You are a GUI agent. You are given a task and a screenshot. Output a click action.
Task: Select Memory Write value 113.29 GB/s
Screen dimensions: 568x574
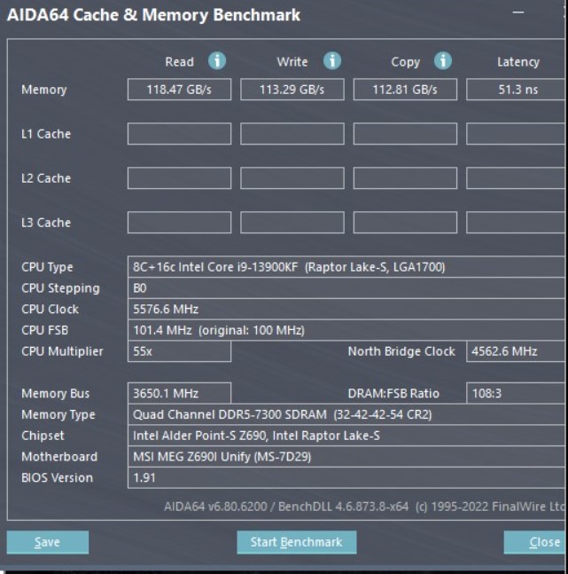pyautogui.click(x=292, y=90)
